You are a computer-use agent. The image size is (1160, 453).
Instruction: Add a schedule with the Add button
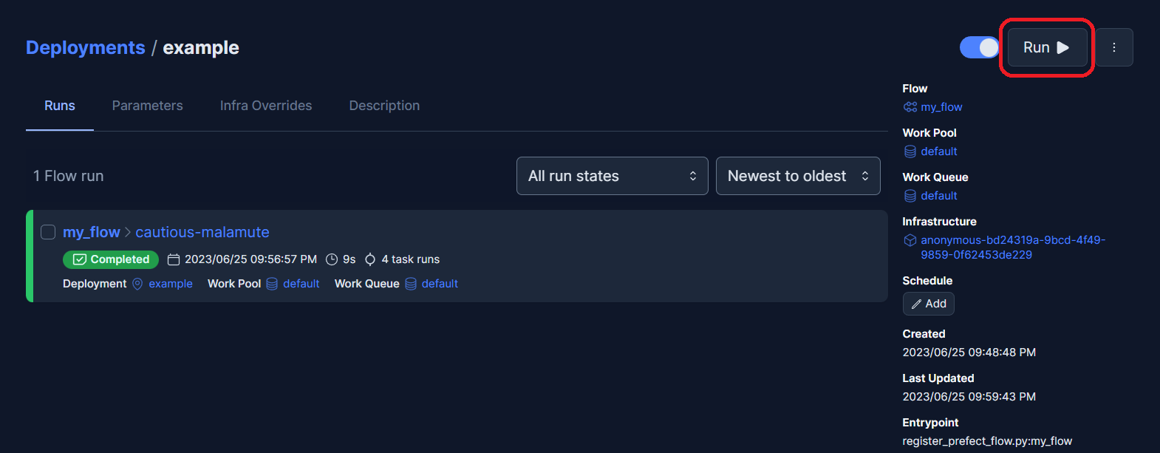[928, 304]
